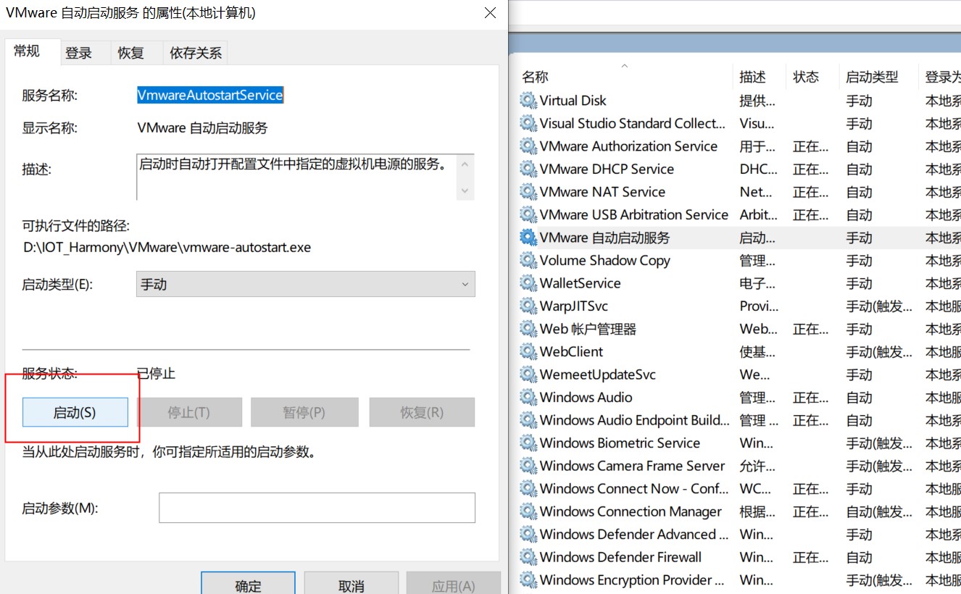
Task: Sort services by the 启动类型 column header
Action: click(872, 77)
